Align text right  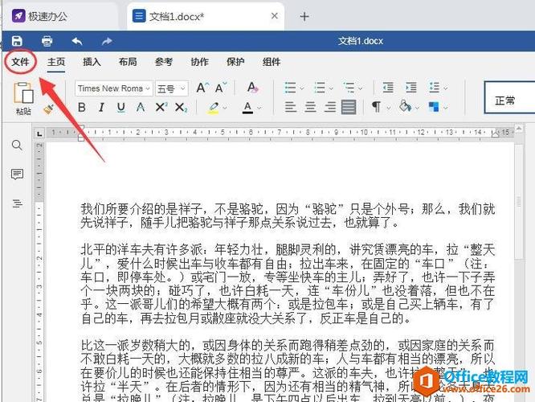coord(329,107)
